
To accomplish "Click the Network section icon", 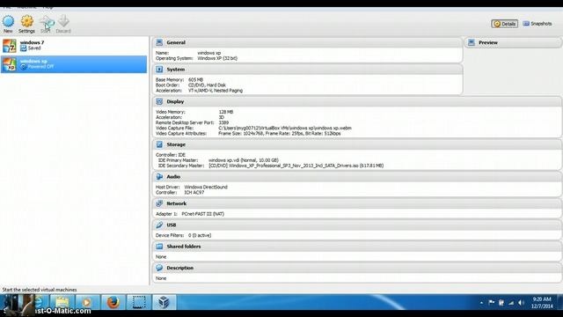I will pyautogui.click(x=159, y=203).
